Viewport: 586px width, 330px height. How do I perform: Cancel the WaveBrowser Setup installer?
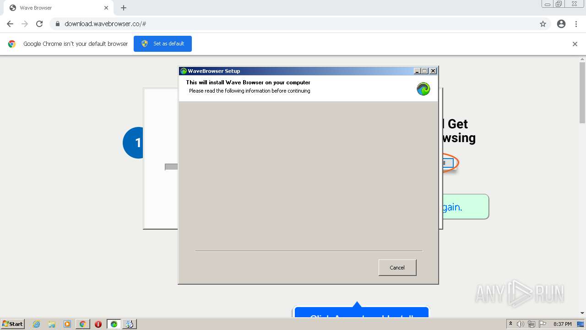[397, 268]
